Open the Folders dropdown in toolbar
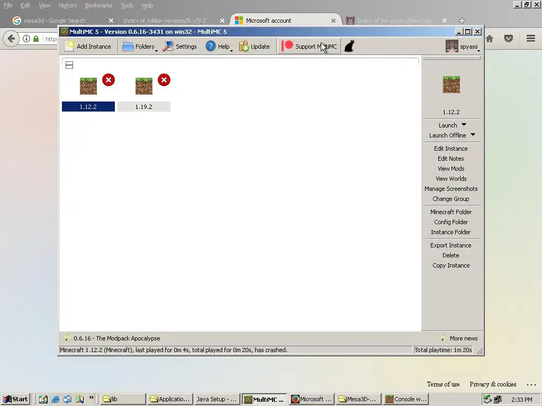 140,47
